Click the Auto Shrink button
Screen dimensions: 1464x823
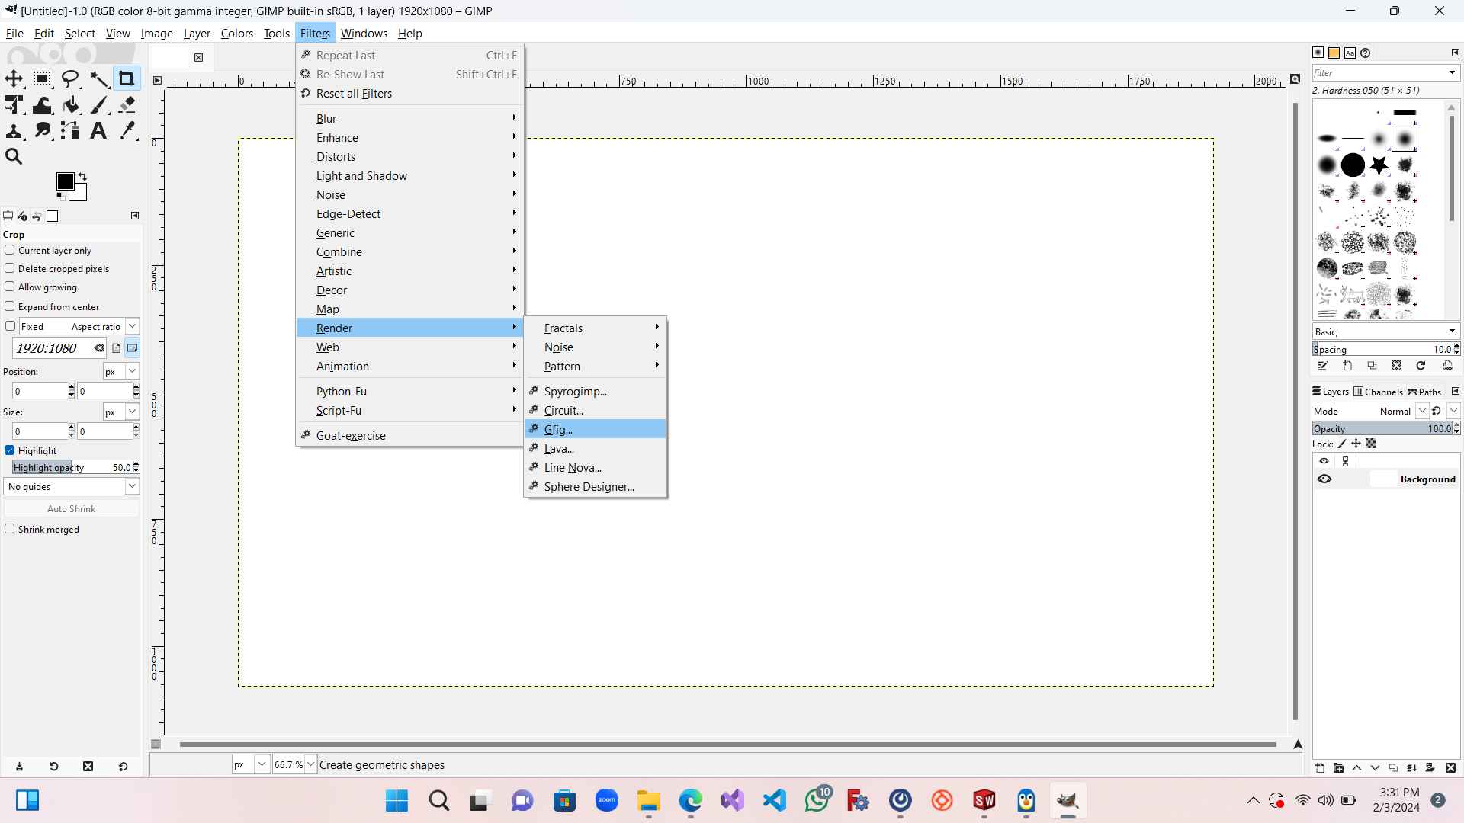pyautogui.click(x=72, y=508)
